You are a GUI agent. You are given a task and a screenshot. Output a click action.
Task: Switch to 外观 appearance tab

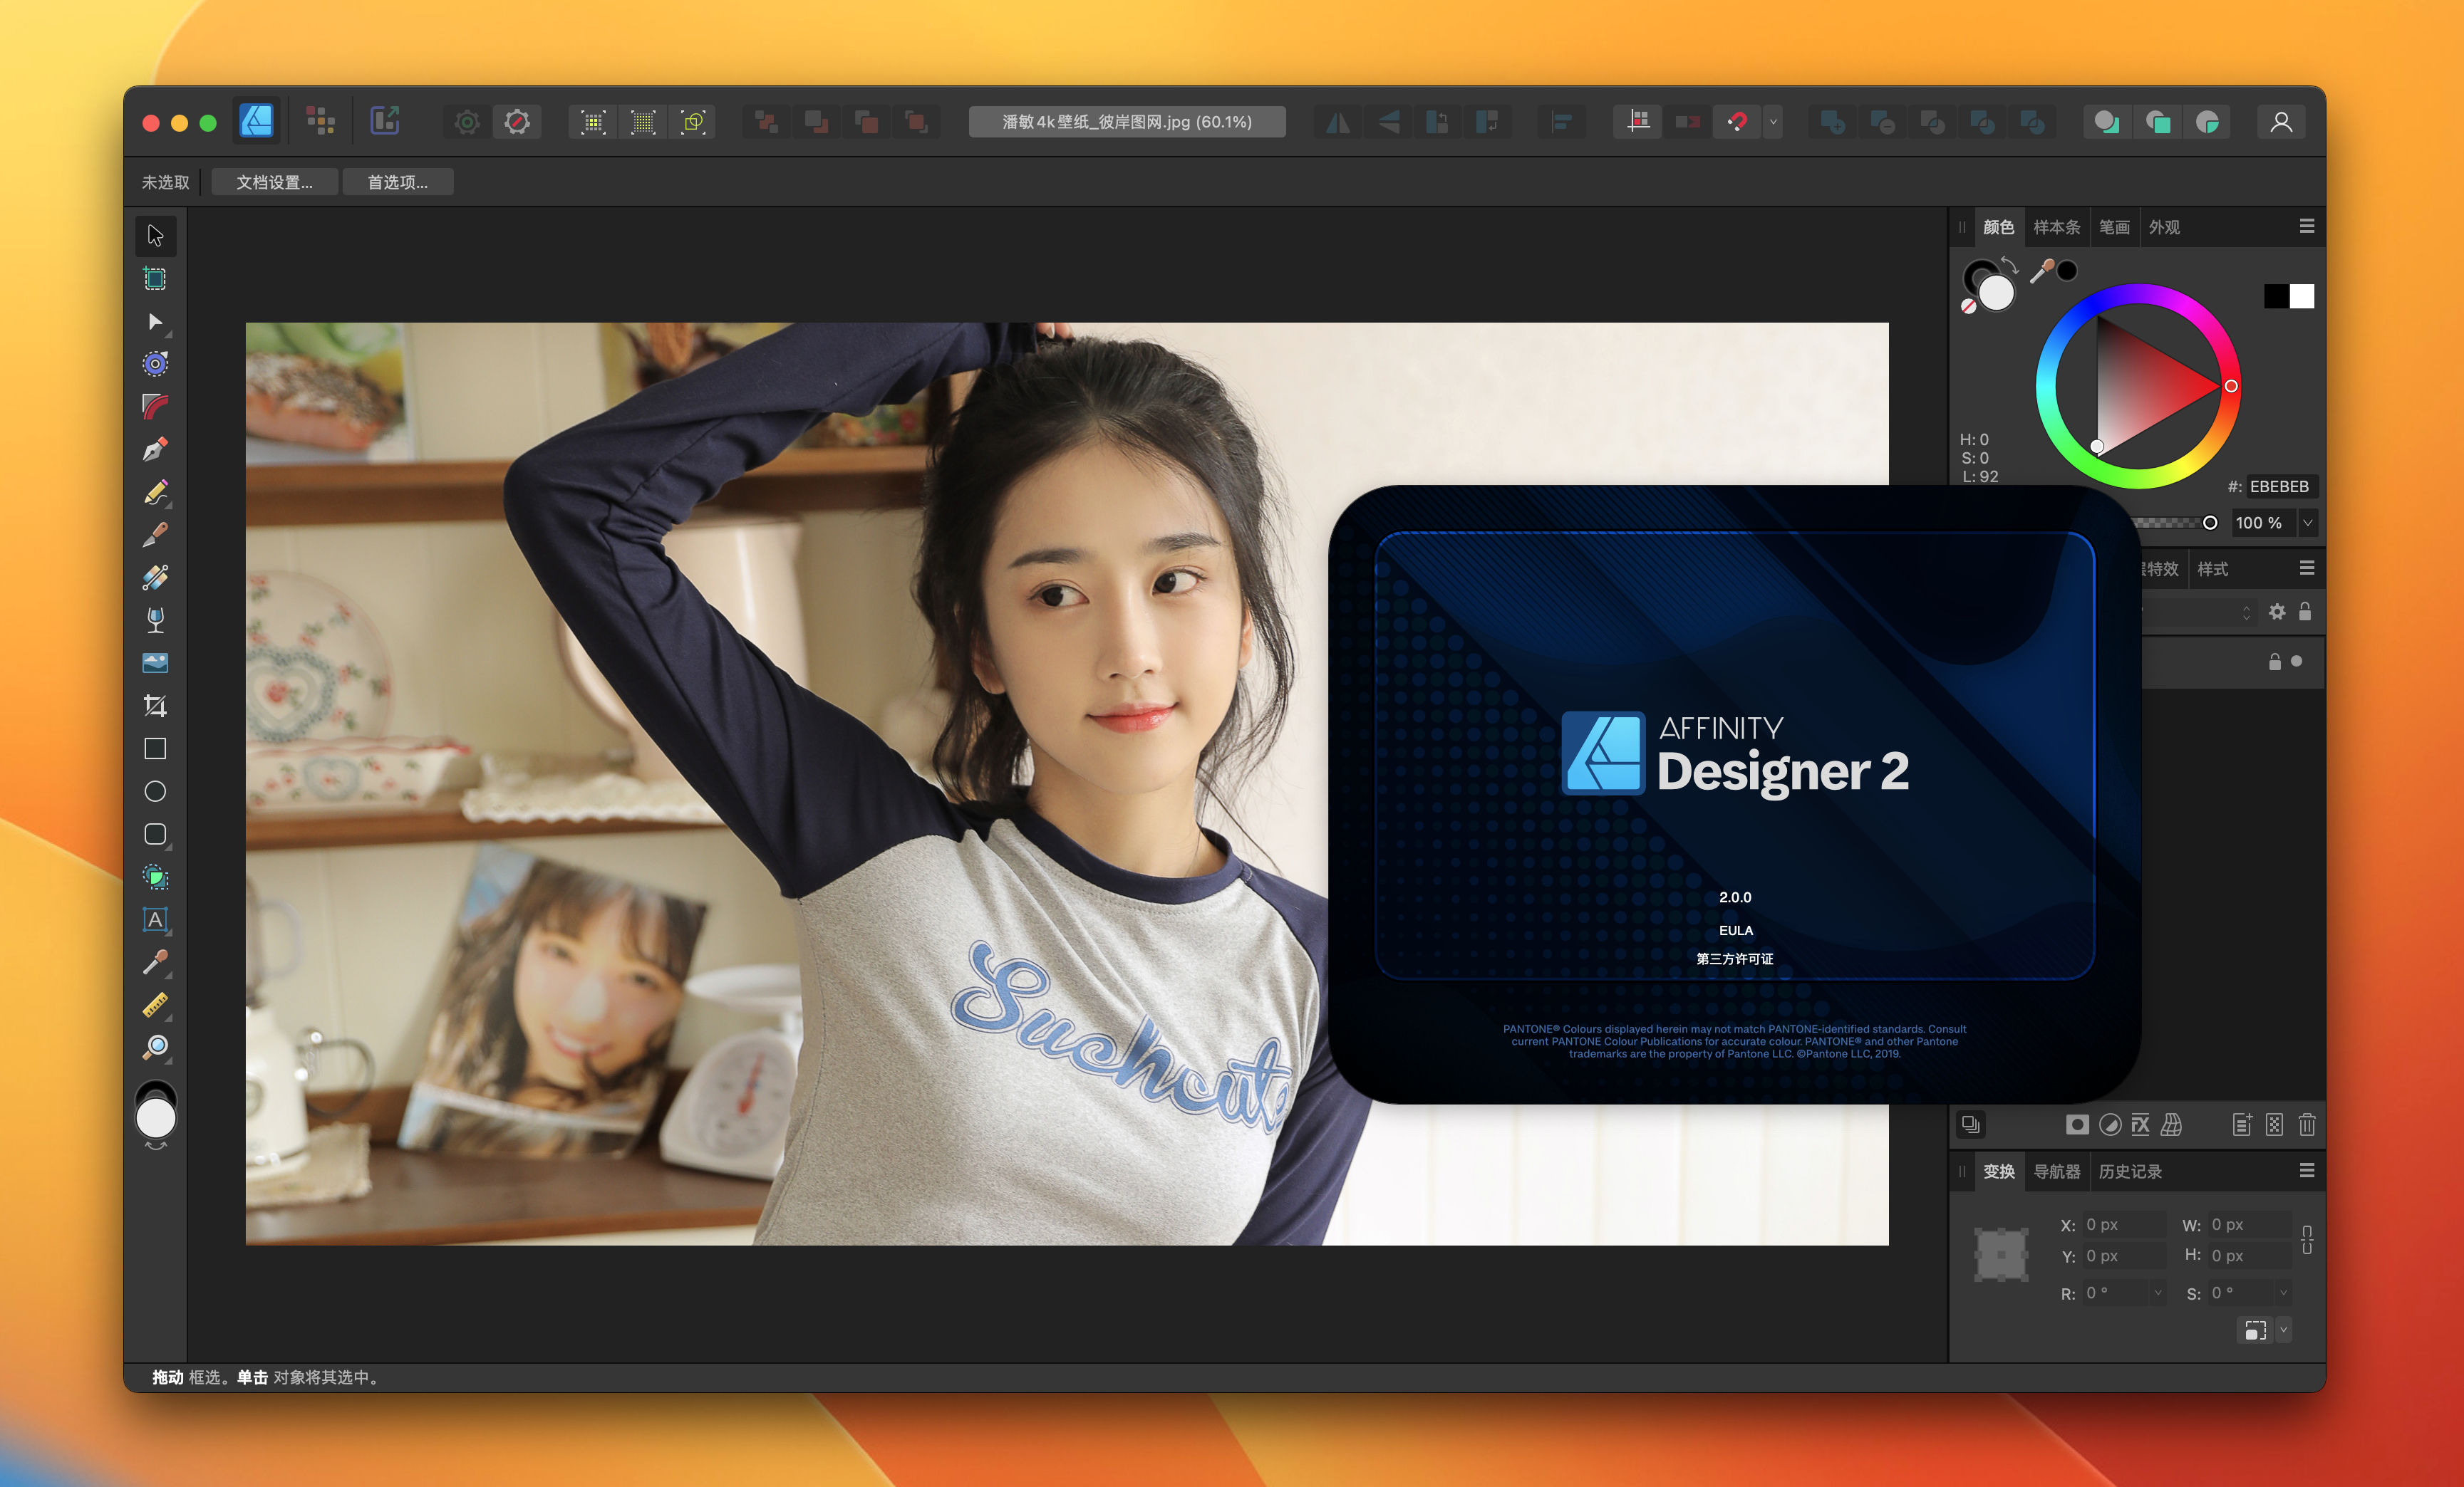click(x=2164, y=228)
